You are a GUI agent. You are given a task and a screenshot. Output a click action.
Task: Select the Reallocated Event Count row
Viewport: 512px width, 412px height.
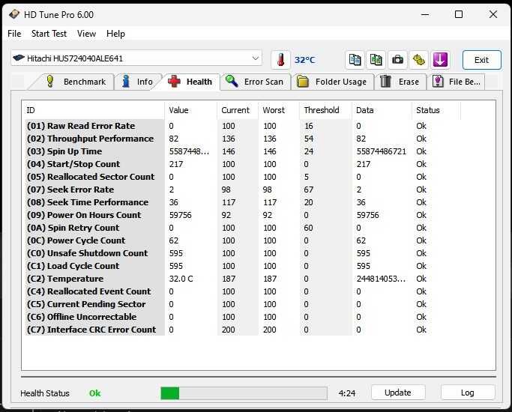click(243, 291)
